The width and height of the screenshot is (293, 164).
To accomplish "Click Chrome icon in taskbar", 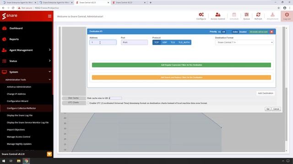I will click(x=26, y=161).
